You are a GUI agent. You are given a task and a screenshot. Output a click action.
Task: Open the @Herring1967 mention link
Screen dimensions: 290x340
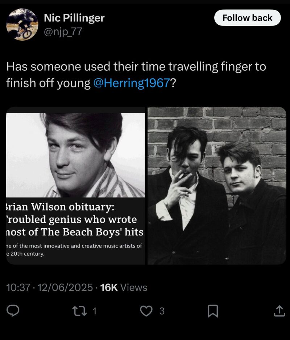tap(131, 83)
